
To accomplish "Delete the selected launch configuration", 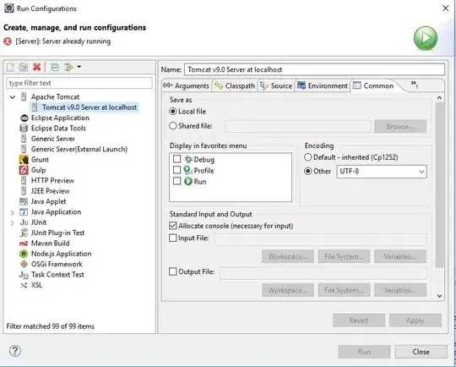I will pos(37,67).
